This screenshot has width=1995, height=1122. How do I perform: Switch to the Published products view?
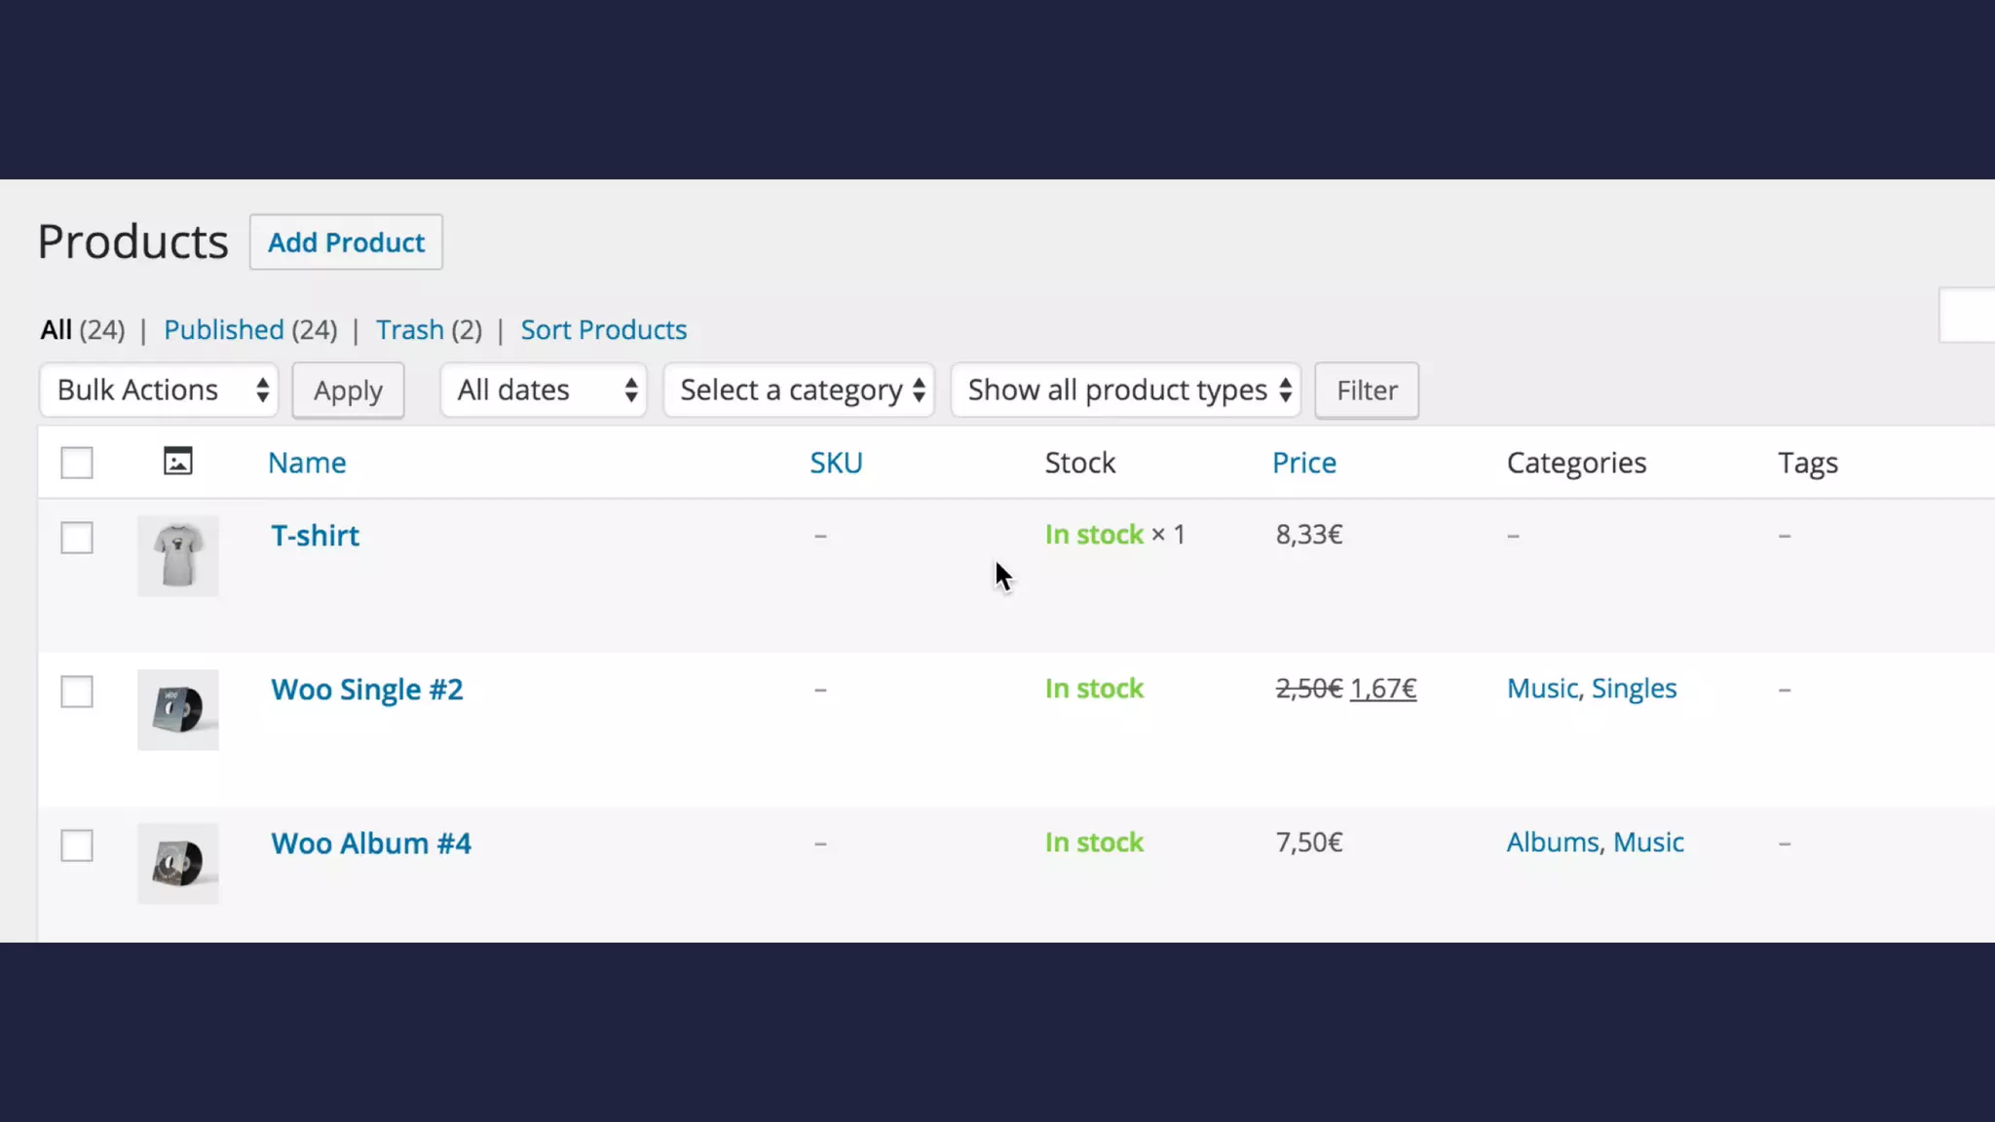pyautogui.click(x=223, y=330)
